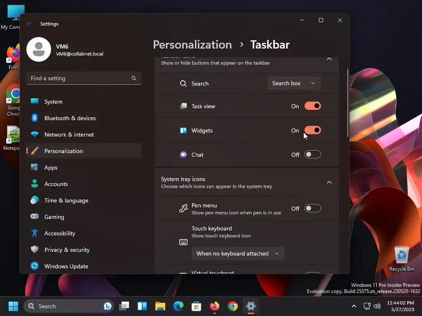Select the Firefox desktop shortcut
Screen dimensions: 422x316
[x=13, y=57]
